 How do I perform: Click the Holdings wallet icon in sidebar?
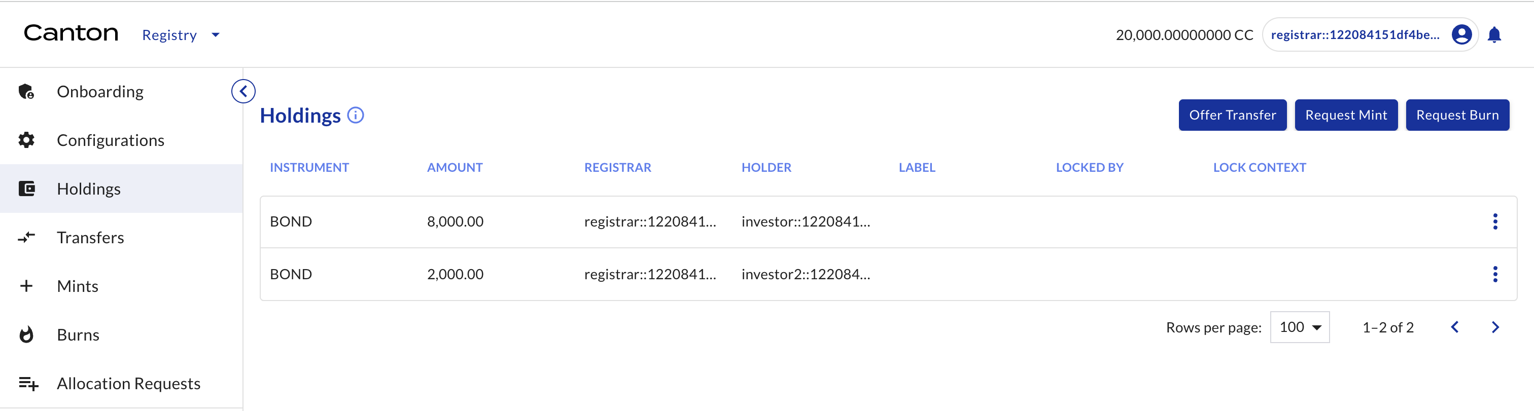point(26,188)
